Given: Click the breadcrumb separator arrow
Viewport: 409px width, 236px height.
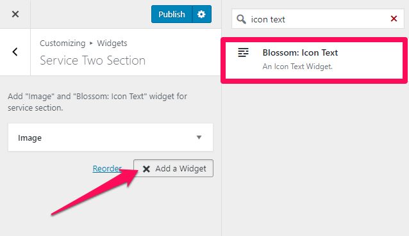Looking at the screenshot, I should [x=91, y=43].
